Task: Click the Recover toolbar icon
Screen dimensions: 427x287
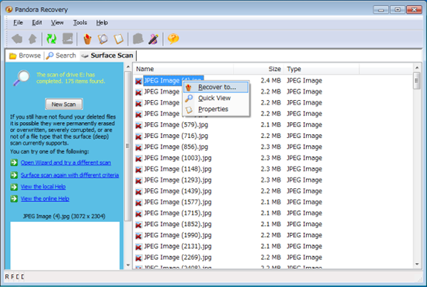Action: [x=87, y=39]
